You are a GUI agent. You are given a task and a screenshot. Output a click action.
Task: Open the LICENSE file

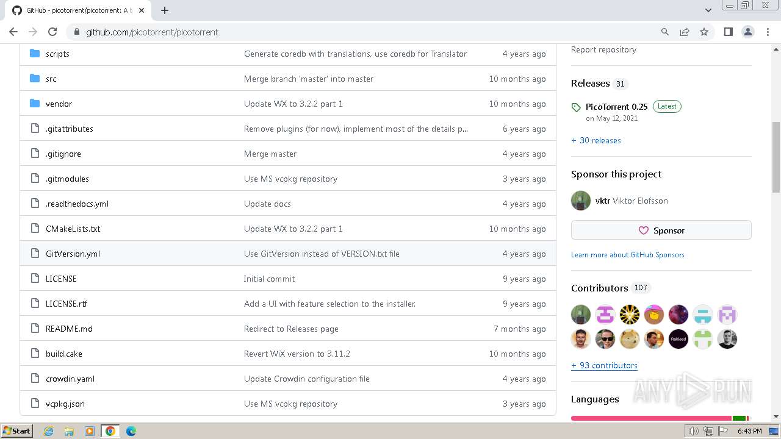click(61, 279)
